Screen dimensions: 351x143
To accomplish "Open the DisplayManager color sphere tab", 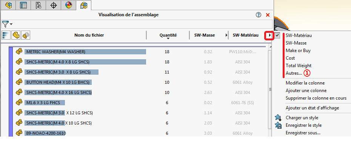I will pos(69,5).
